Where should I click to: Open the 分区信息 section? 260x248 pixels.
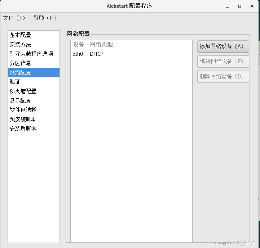(34, 63)
